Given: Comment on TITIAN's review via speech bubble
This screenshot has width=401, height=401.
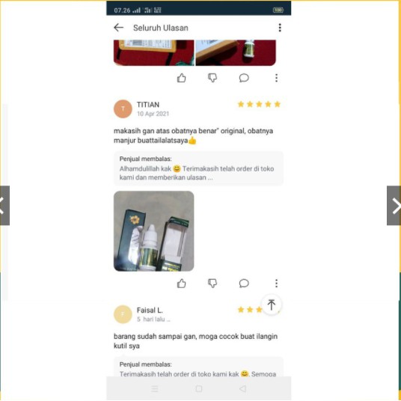Looking at the screenshot, I should 244,284.
